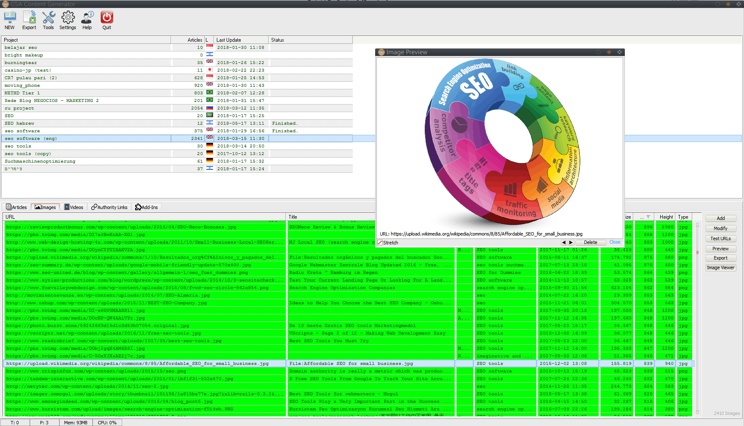Select the reviewproductbonus.com SEO-Neos-Bonuses.jpg URL row

[x=145, y=227]
